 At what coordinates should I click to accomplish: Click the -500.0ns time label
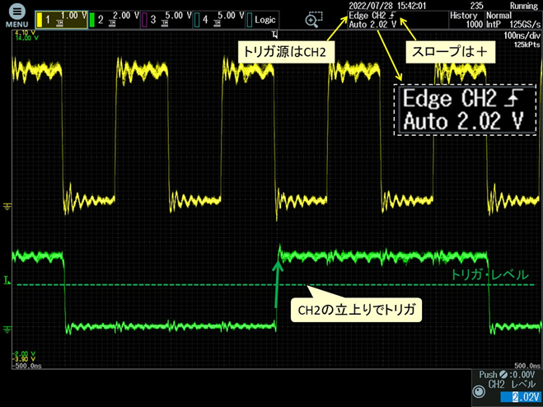point(27,366)
